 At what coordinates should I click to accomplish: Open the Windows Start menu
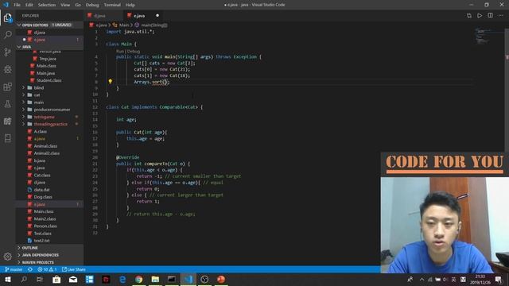pos(7,279)
